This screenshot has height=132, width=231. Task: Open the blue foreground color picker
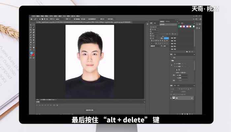pos(31,53)
